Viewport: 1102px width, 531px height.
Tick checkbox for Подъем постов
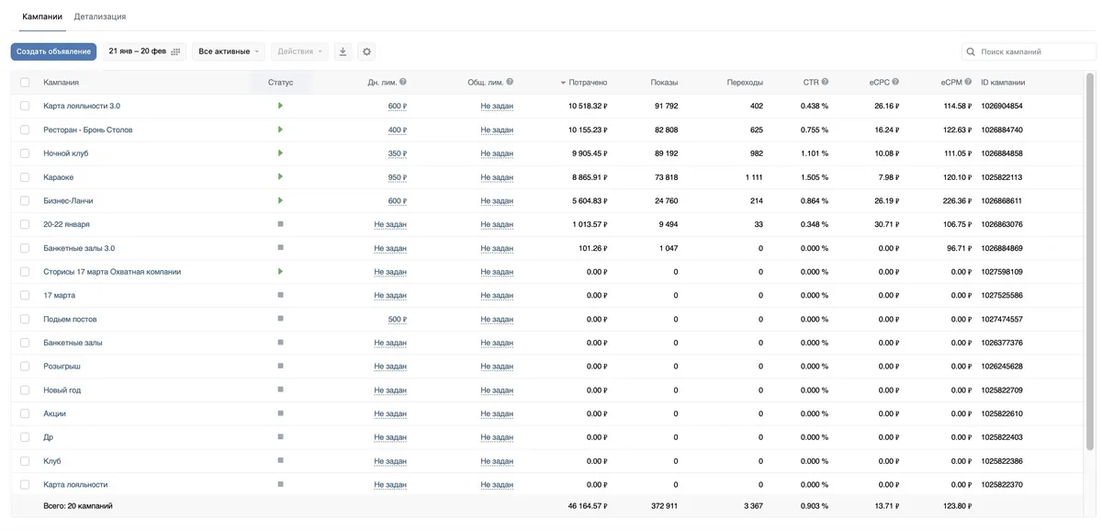coord(25,319)
